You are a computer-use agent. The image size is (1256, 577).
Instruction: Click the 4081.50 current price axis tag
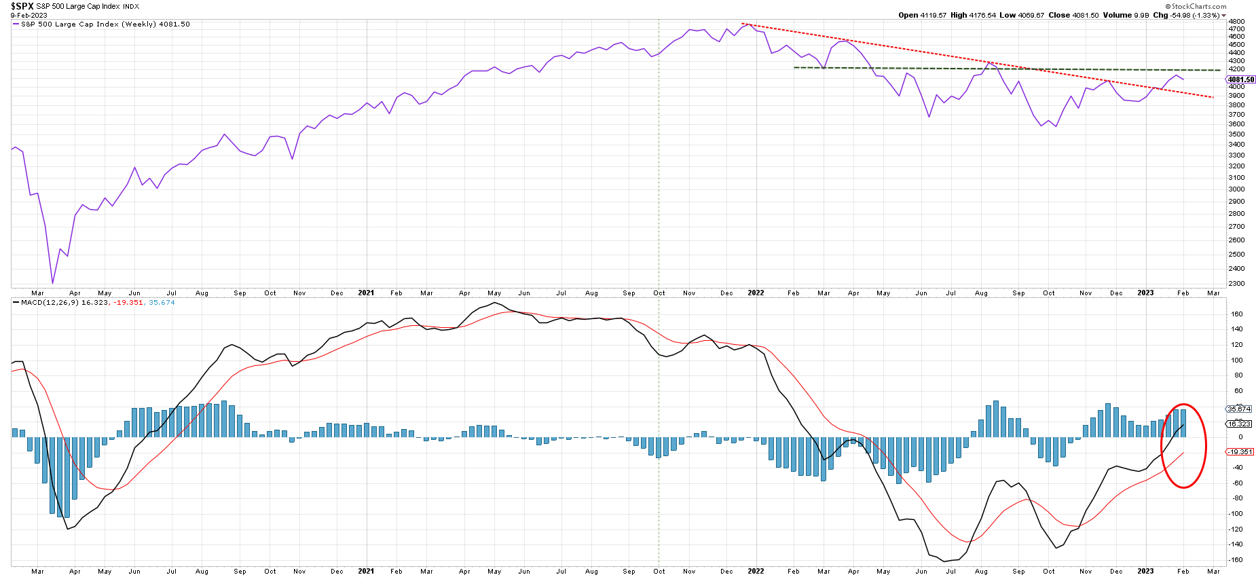coord(1240,79)
